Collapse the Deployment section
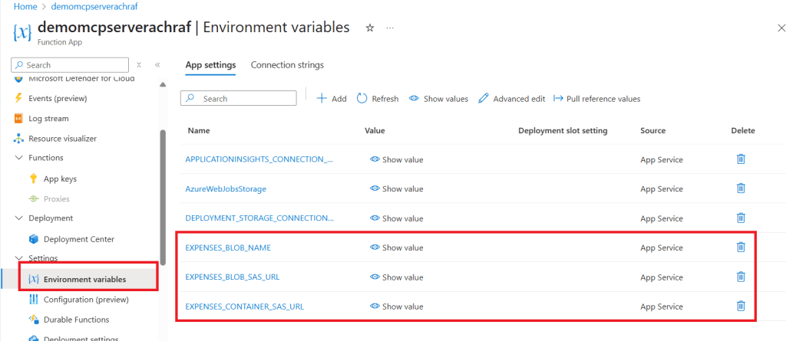 19,218
